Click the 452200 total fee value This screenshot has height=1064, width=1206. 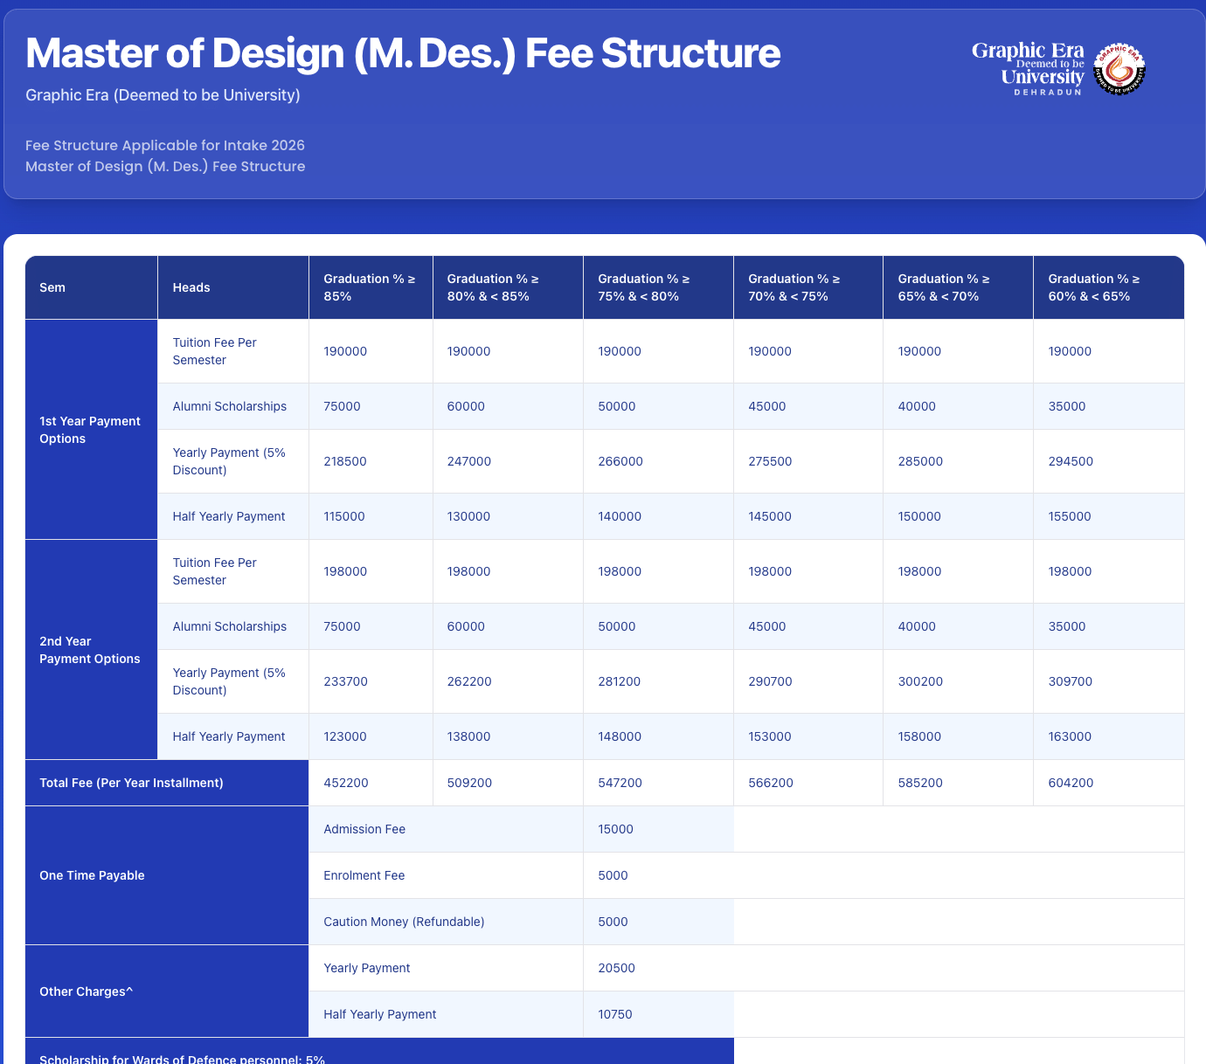coord(346,783)
